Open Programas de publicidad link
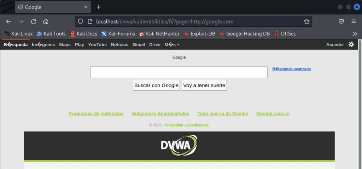 tap(96, 113)
